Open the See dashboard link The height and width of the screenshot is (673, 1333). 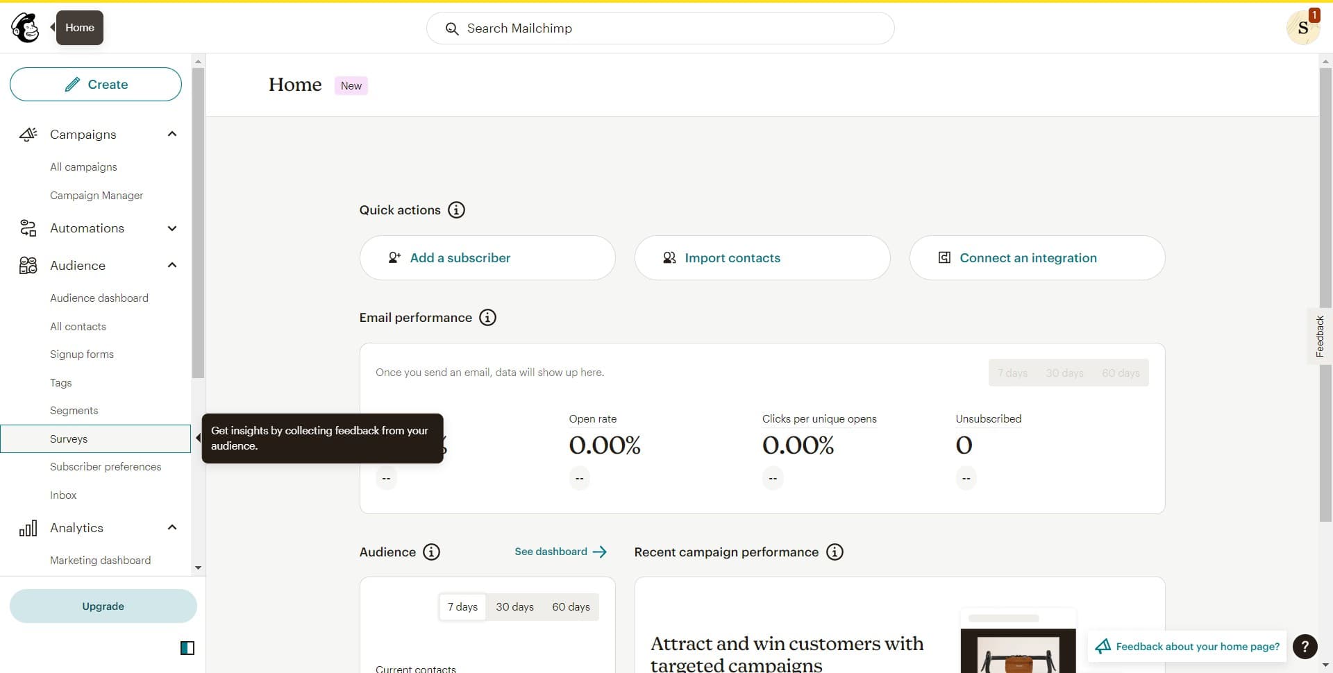[551, 552]
